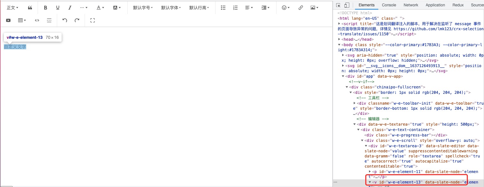
Task: Open the more text styles menu
Action: (x=83, y=8)
